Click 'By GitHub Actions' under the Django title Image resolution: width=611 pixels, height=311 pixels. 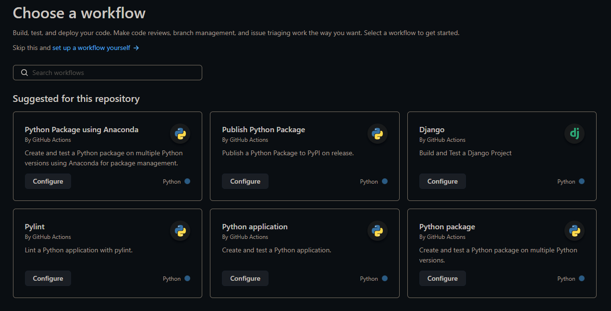[x=442, y=140]
